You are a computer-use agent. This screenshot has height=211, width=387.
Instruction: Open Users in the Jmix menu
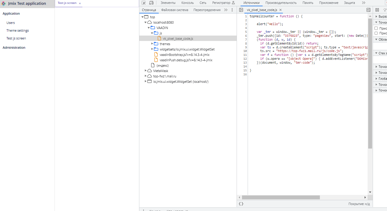[11, 23]
